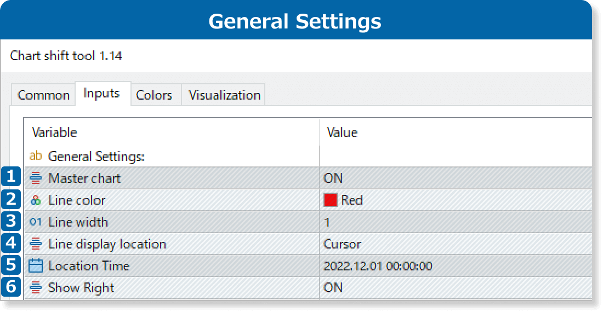Switch to the Colors tab
Viewport: 603px width, 312px height.
pyautogui.click(x=156, y=95)
